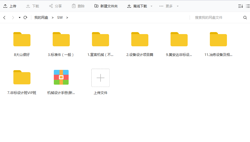Select the 3.标准件（一般） folder icon
250x142 pixels.
[x=61, y=39]
